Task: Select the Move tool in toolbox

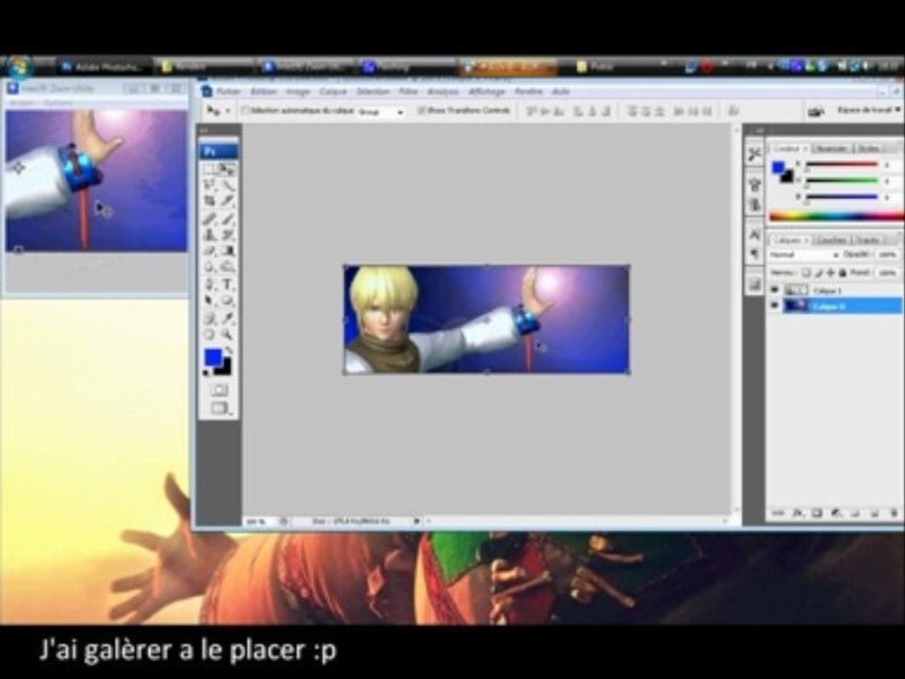Action: [x=227, y=169]
